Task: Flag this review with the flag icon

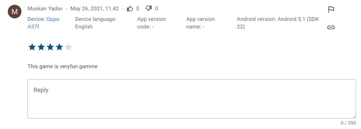Action: point(331,9)
